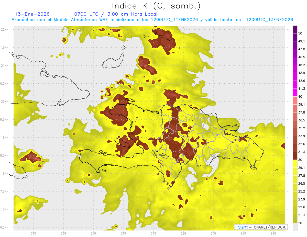Pick the brown swatch between 30 and 31.3
The height and width of the screenshot is (237, 307).
point(295,156)
